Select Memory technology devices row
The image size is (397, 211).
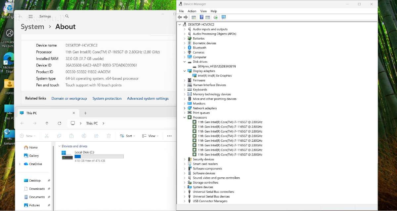212,94
